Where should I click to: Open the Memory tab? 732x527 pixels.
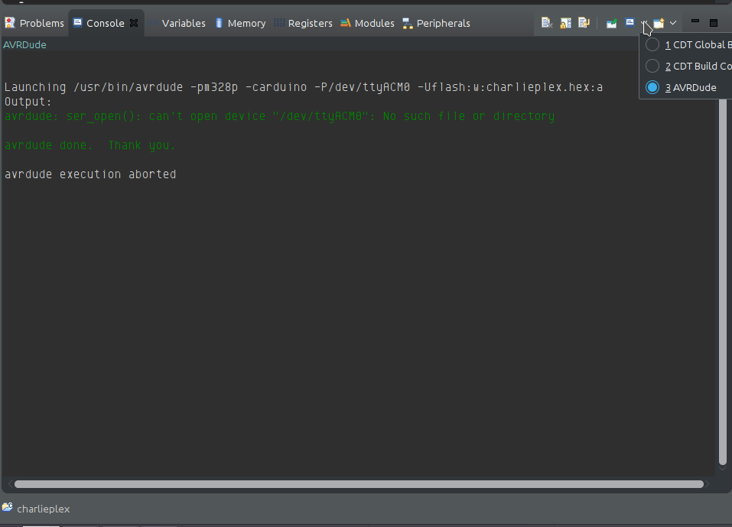(x=241, y=24)
